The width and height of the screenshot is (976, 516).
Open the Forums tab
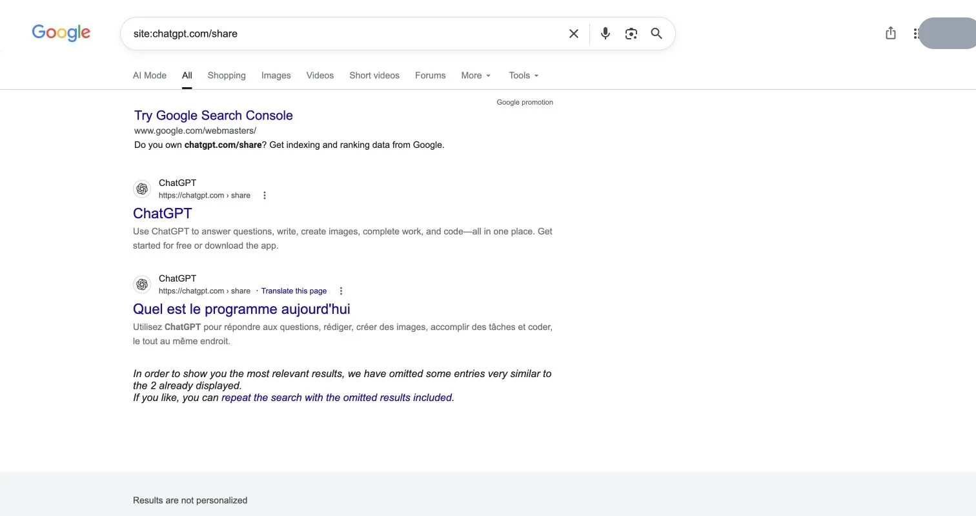pyautogui.click(x=431, y=76)
